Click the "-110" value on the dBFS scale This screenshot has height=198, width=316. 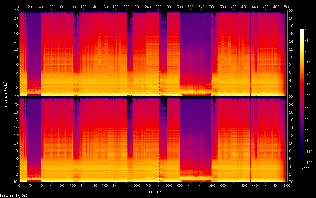308,152
